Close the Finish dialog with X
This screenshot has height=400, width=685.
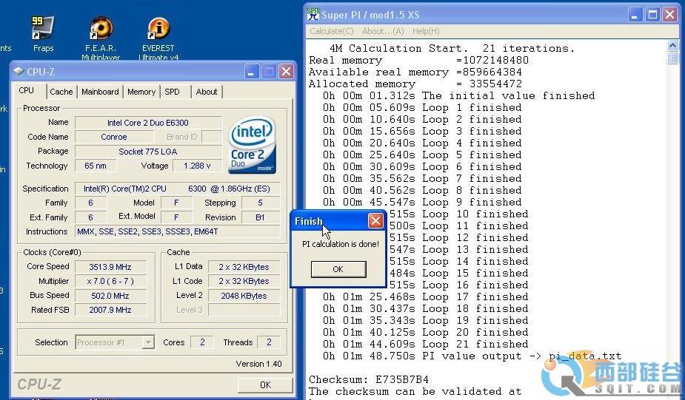[375, 221]
